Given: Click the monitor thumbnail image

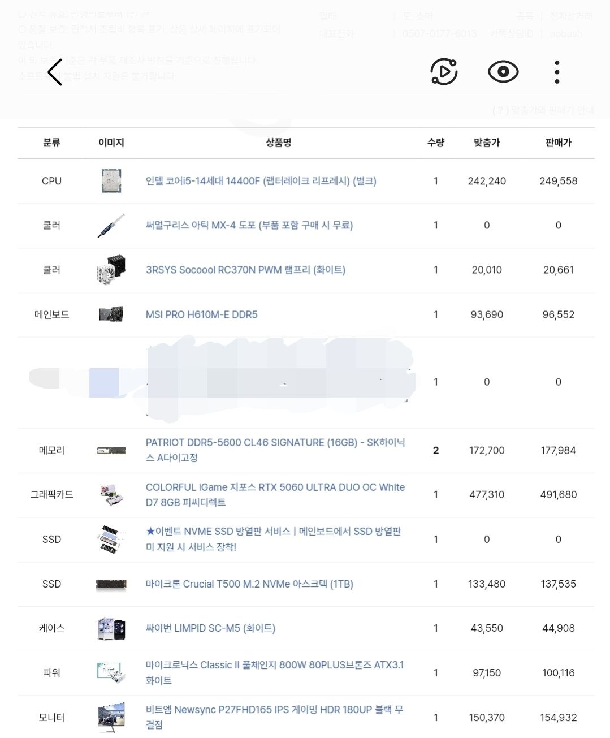Looking at the screenshot, I should click(111, 717).
